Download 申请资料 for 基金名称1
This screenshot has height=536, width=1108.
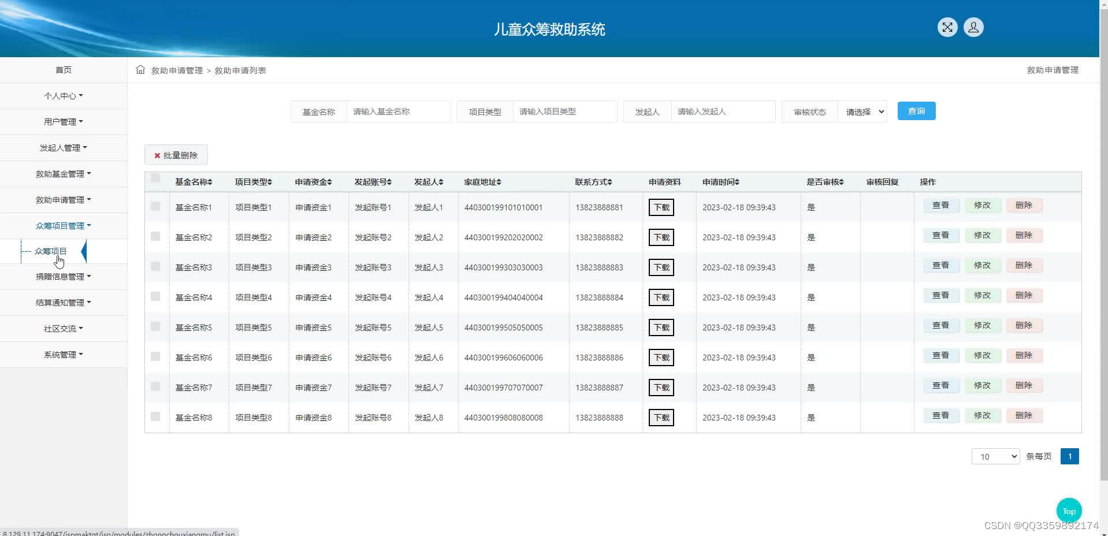point(661,207)
